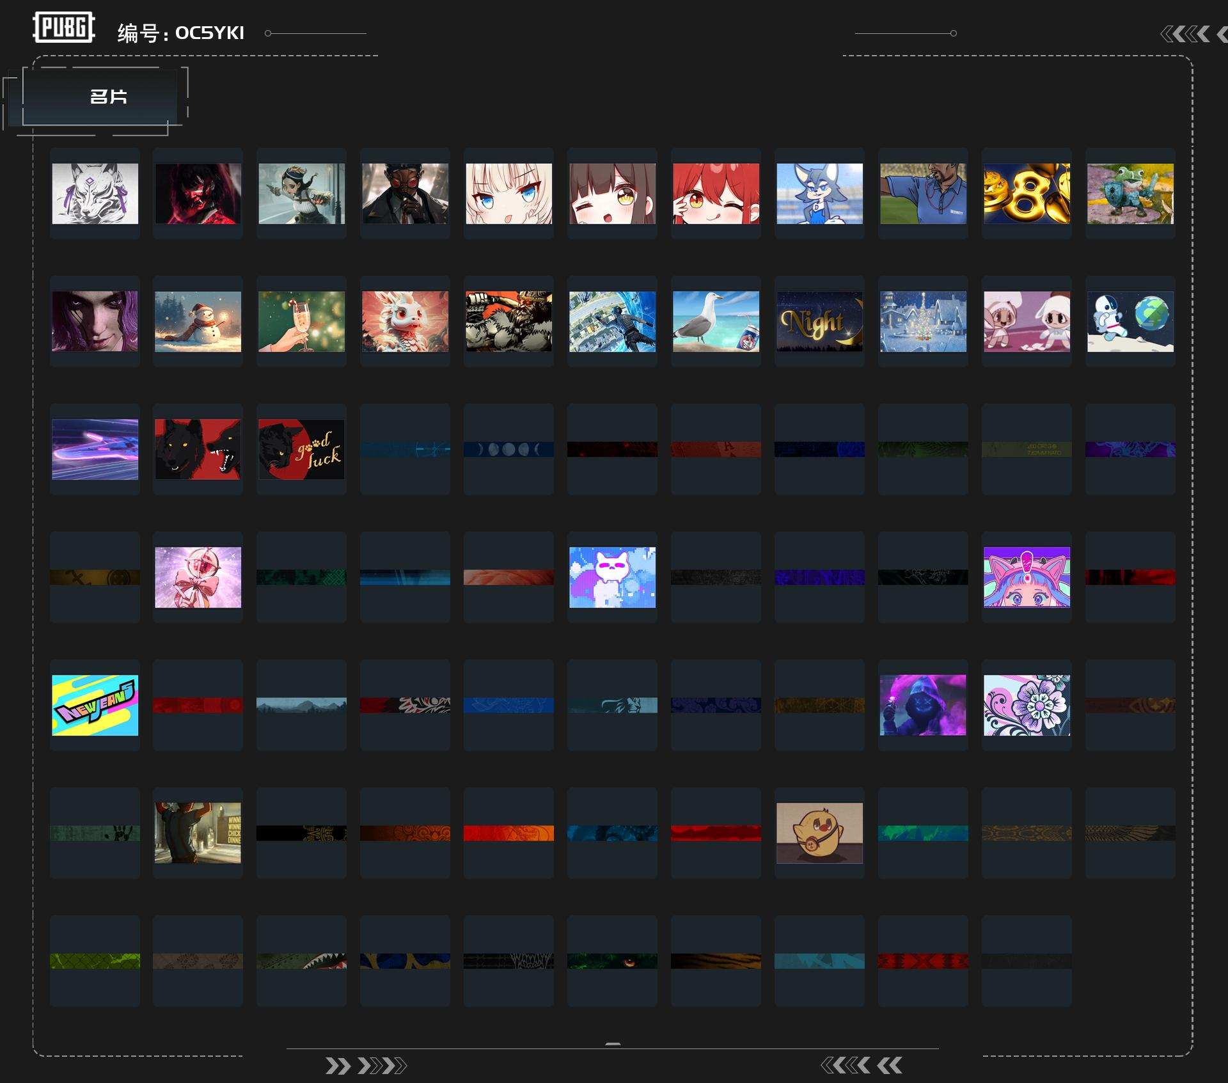Pick the green handprint banner strip
Image resolution: width=1228 pixels, height=1083 pixels.
95,833
